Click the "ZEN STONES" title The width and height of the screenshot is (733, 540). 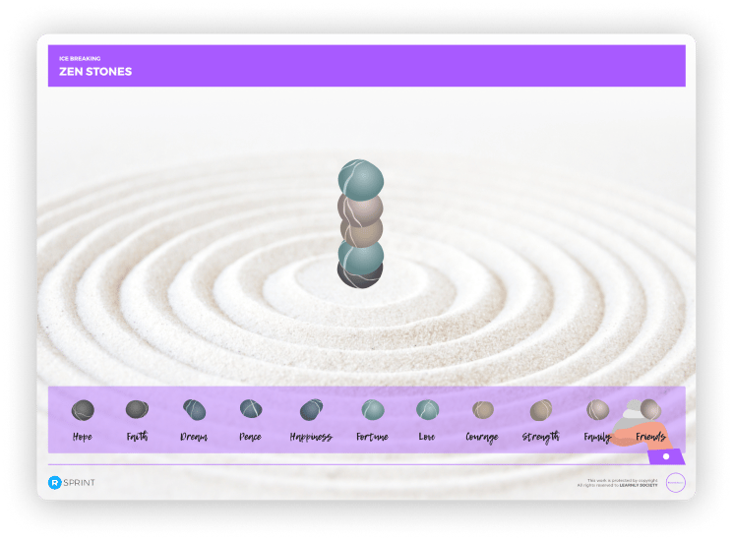pyautogui.click(x=95, y=72)
